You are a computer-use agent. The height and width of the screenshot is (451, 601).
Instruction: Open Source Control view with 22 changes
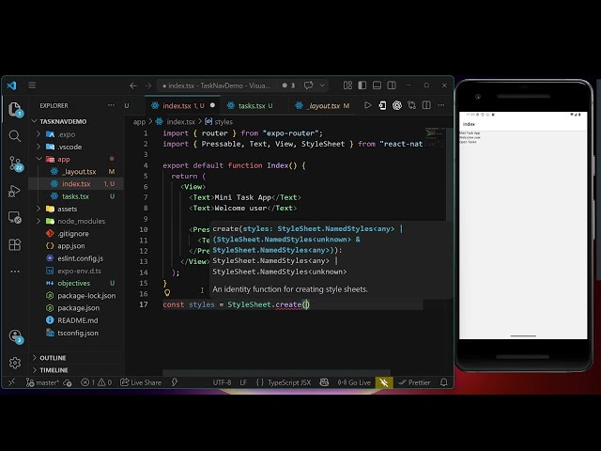16,163
